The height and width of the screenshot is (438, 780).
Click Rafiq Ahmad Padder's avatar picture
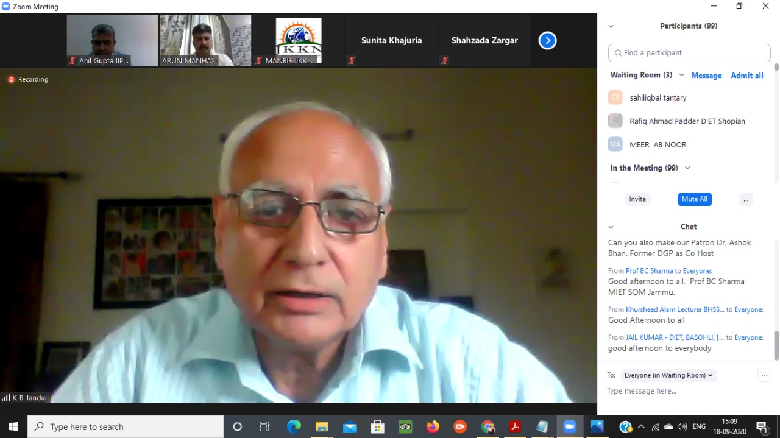[x=615, y=121]
